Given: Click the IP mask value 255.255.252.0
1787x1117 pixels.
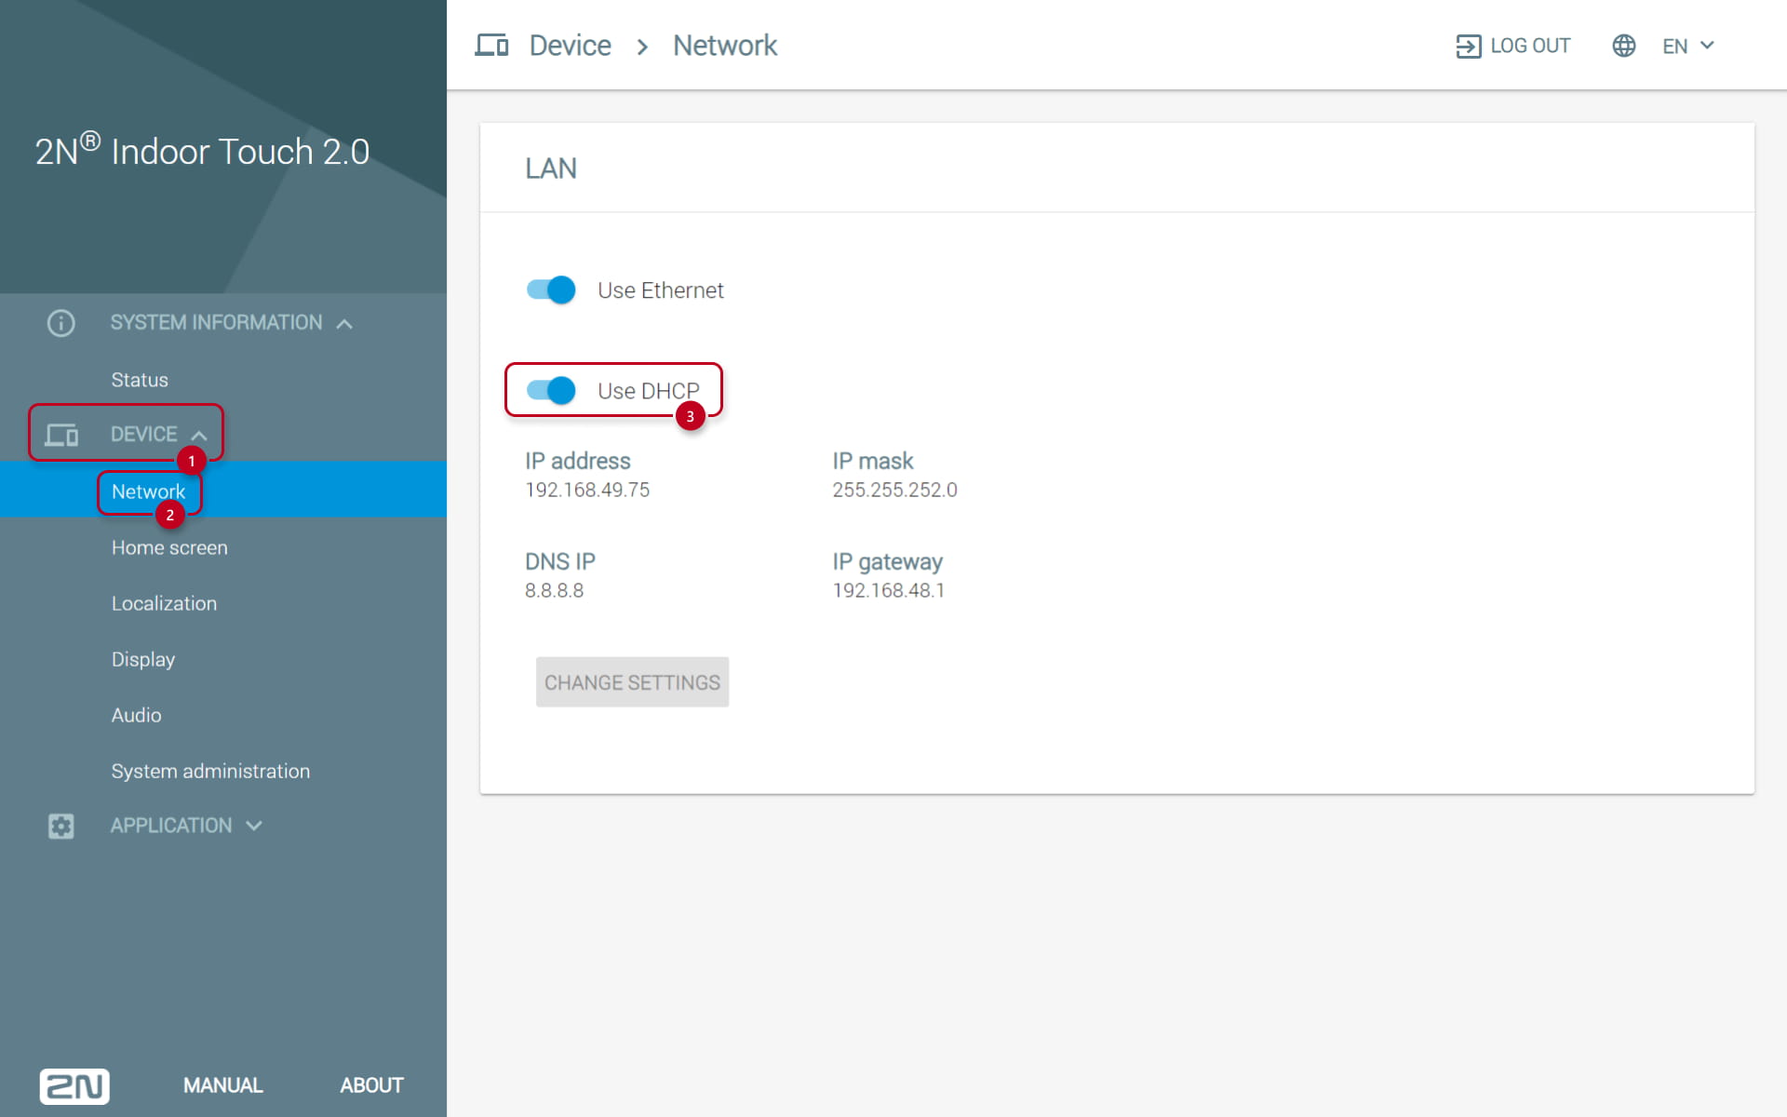Looking at the screenshot, I should pos(894,490).
